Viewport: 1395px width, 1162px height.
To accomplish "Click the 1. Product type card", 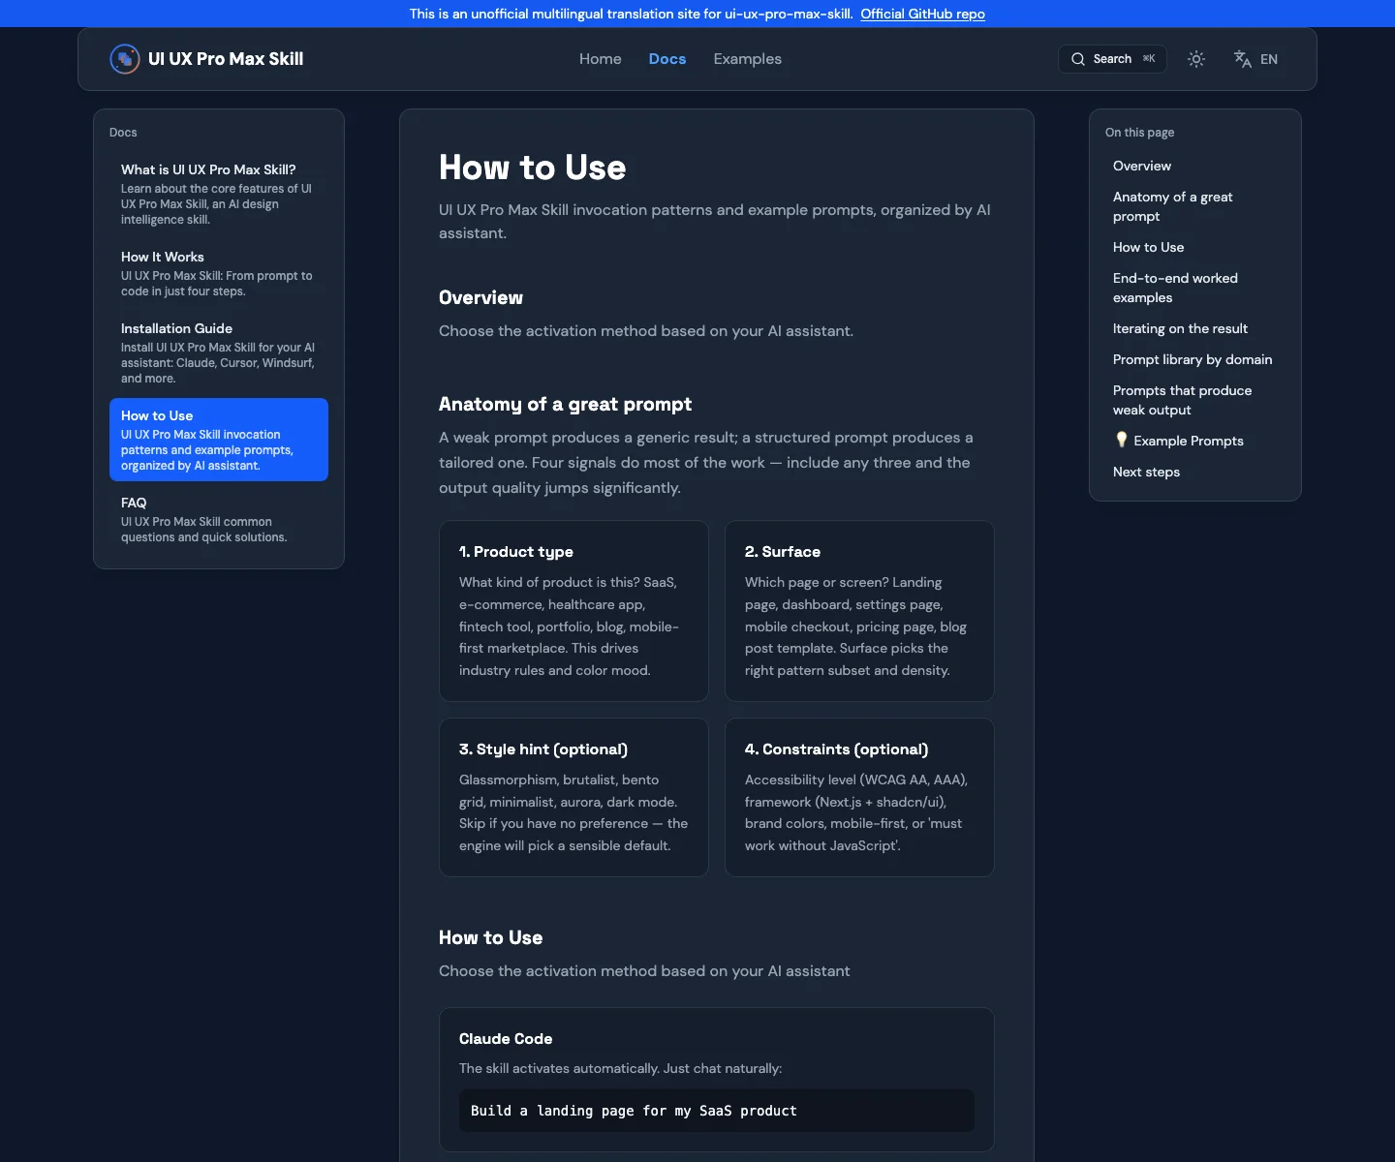I will 573,611.
